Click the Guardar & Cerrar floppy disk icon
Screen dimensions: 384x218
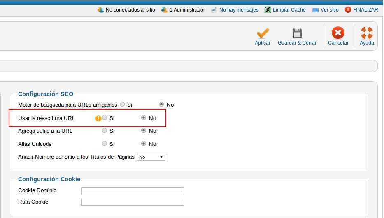point(297,33)
